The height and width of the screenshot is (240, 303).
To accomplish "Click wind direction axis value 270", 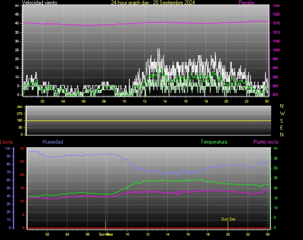I will pyautogui.click(x=19, y=114).
